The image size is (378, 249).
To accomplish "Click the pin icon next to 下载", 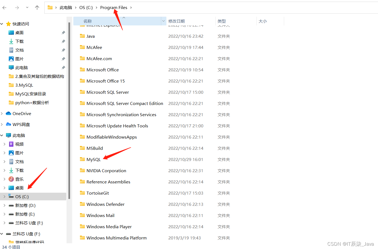I will pos(63,41).
